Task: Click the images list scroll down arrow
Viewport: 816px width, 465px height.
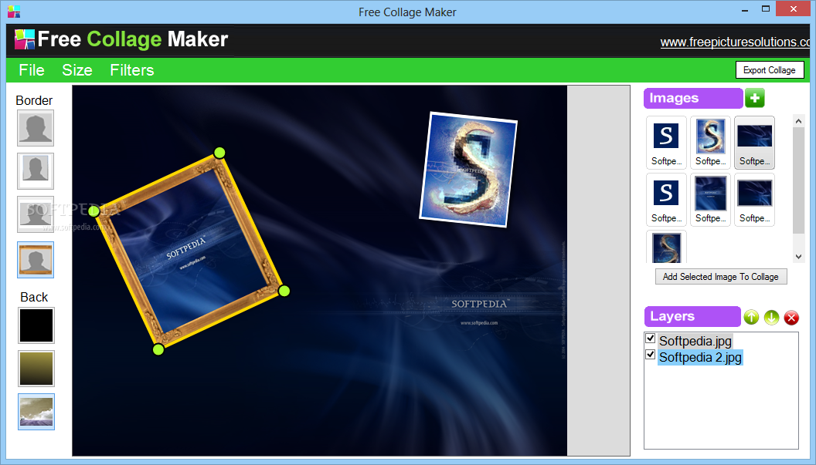Action: (x=798, y=257)
